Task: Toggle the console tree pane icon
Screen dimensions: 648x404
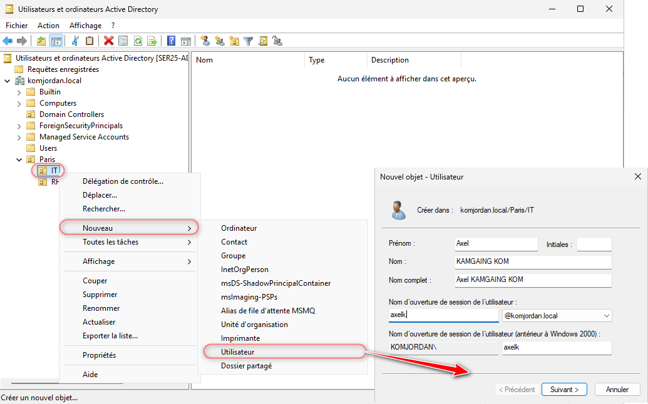Action: point(56,41)
